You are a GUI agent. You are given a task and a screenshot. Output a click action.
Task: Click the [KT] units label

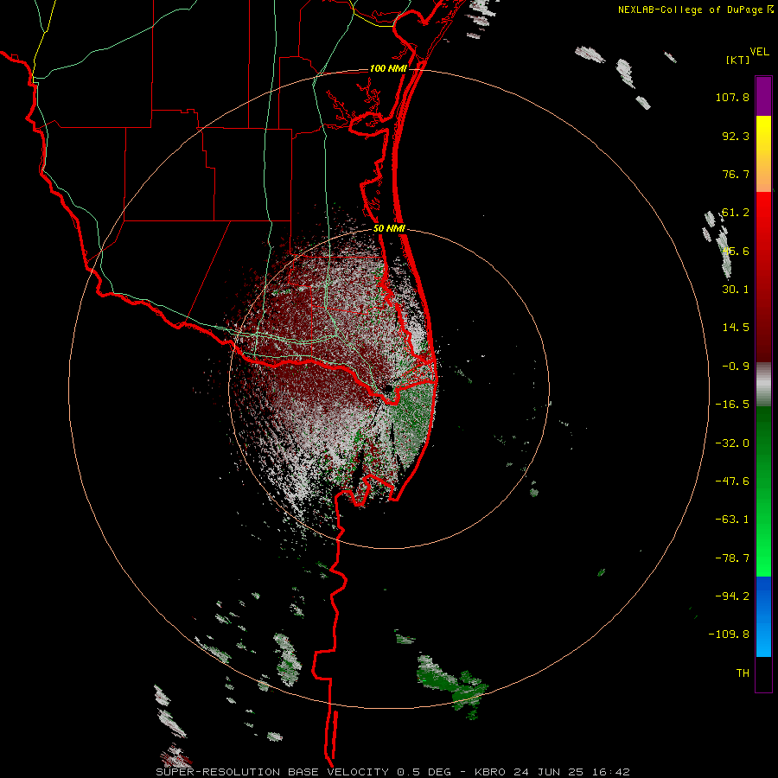(737, 60)
